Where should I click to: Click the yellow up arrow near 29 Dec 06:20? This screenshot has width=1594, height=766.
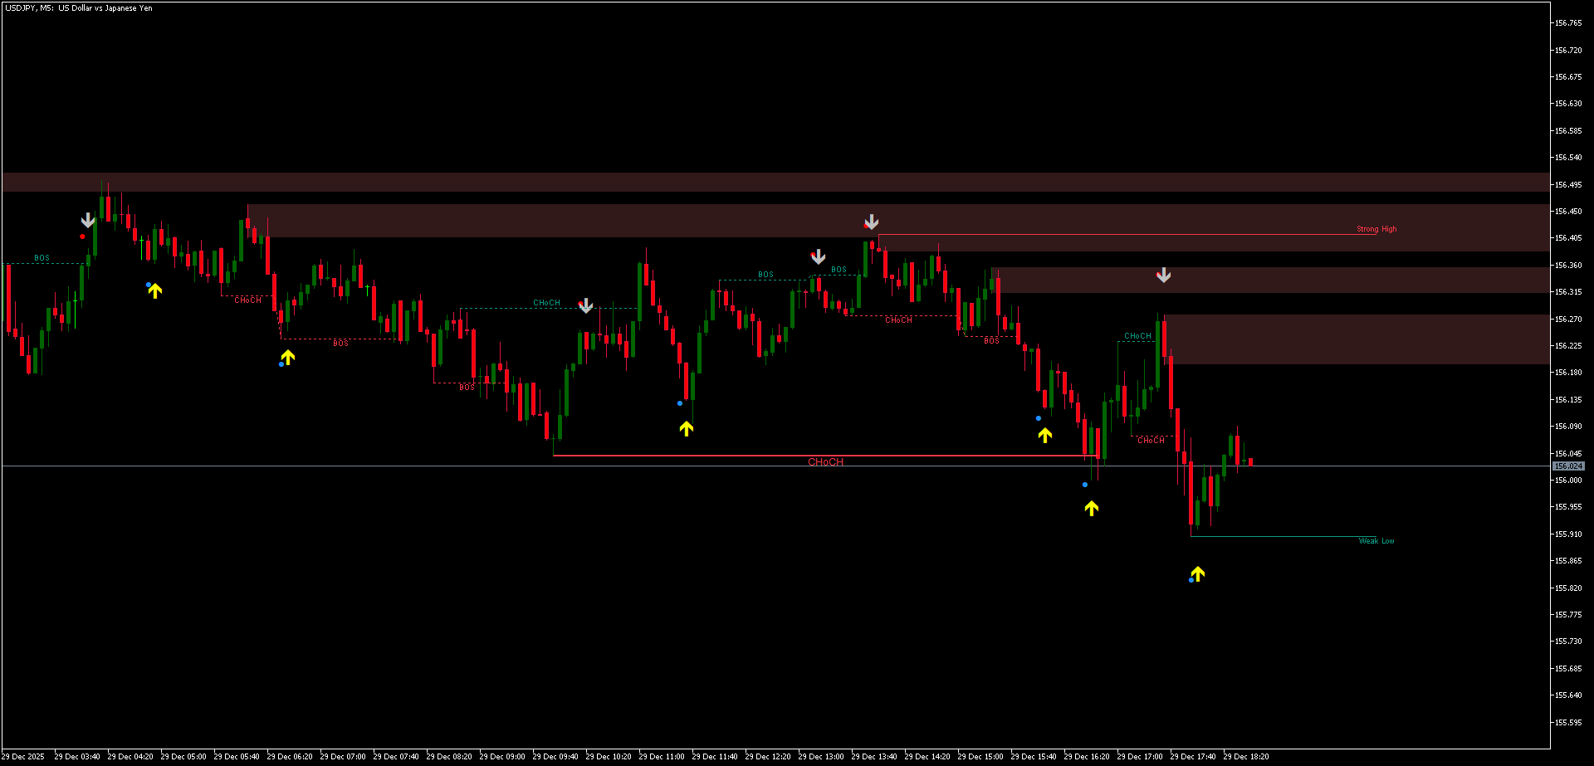[287, 357]
